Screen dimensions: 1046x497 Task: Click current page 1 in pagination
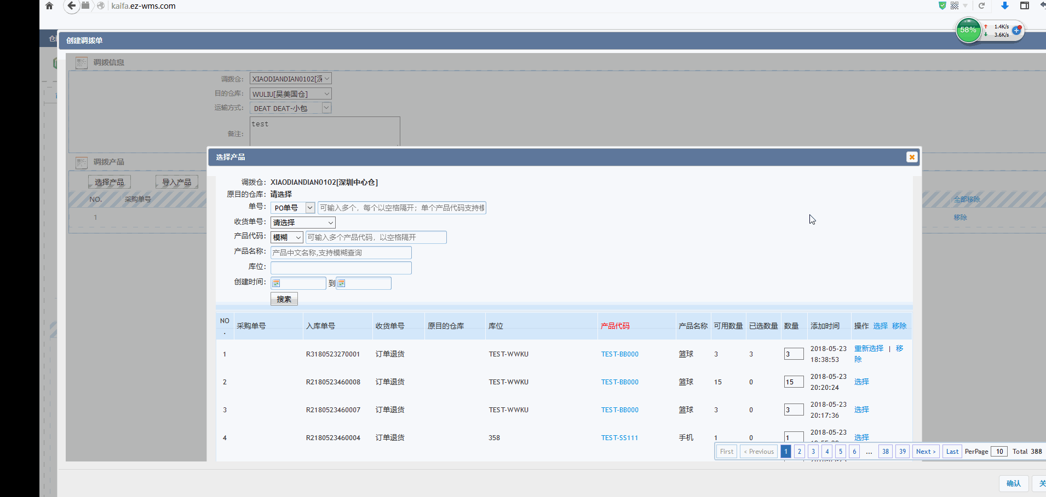786,452
